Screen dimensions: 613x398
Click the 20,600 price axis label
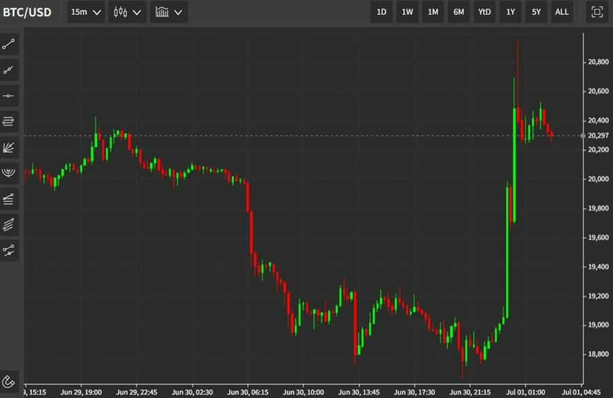click(x=598, y=91)
